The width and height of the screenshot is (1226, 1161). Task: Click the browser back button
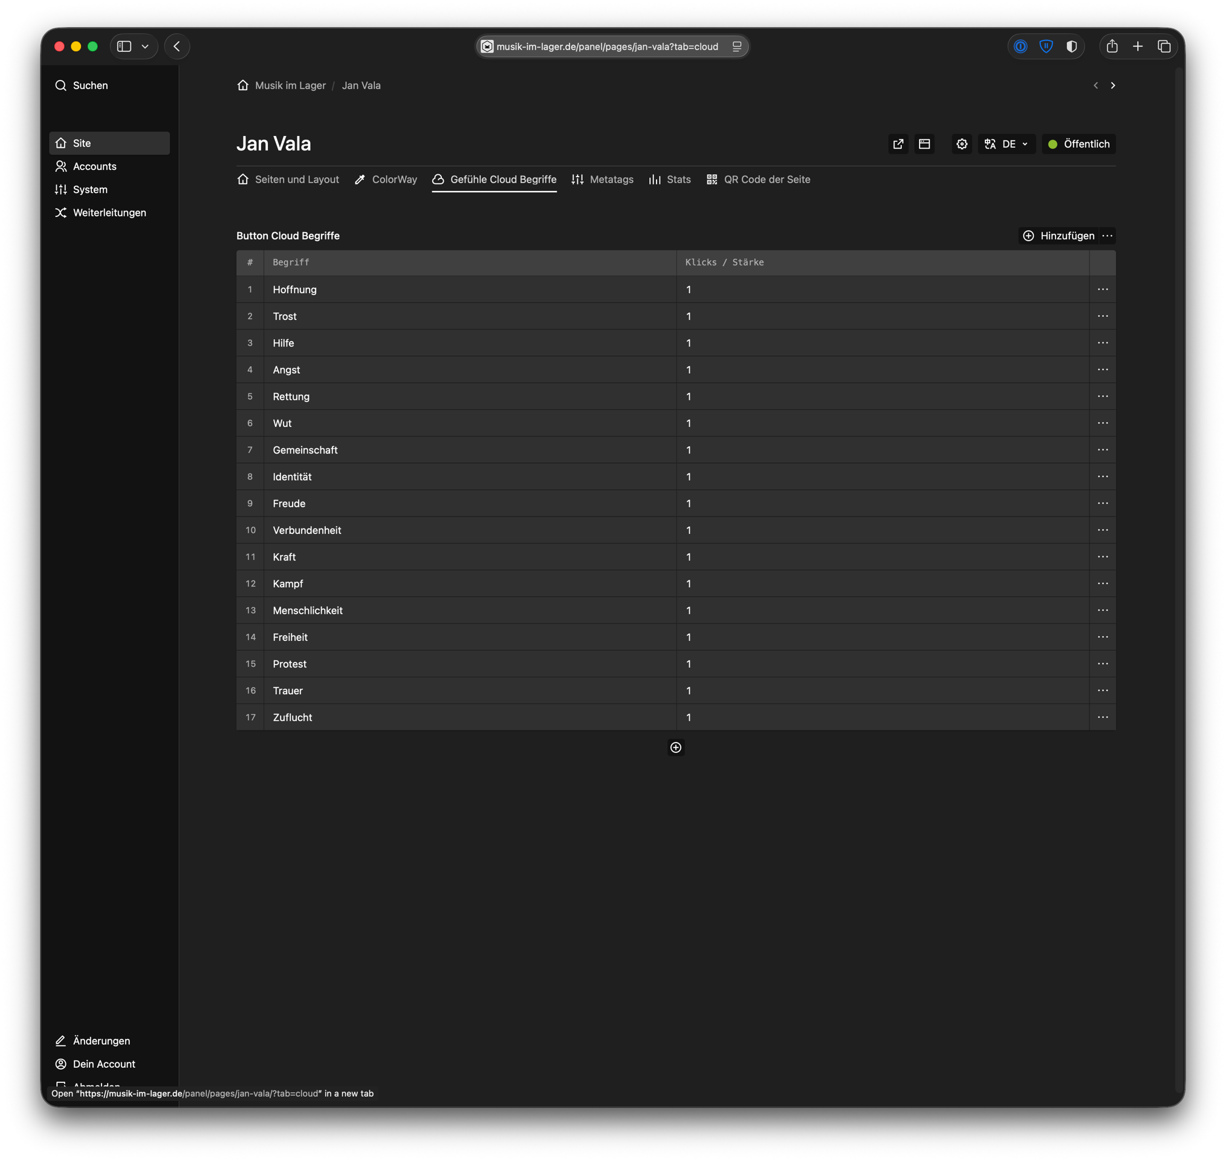177,47
